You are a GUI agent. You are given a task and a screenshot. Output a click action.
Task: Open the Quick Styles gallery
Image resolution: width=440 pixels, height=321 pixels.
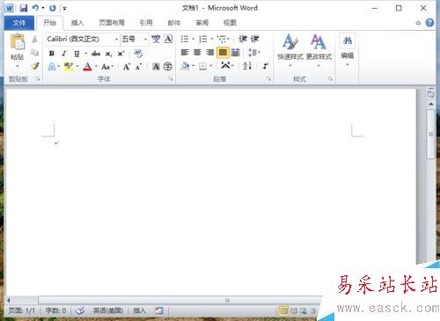(290, 50)
